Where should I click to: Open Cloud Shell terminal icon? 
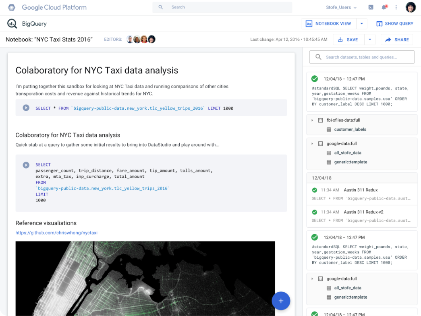[x=371, y=7]
